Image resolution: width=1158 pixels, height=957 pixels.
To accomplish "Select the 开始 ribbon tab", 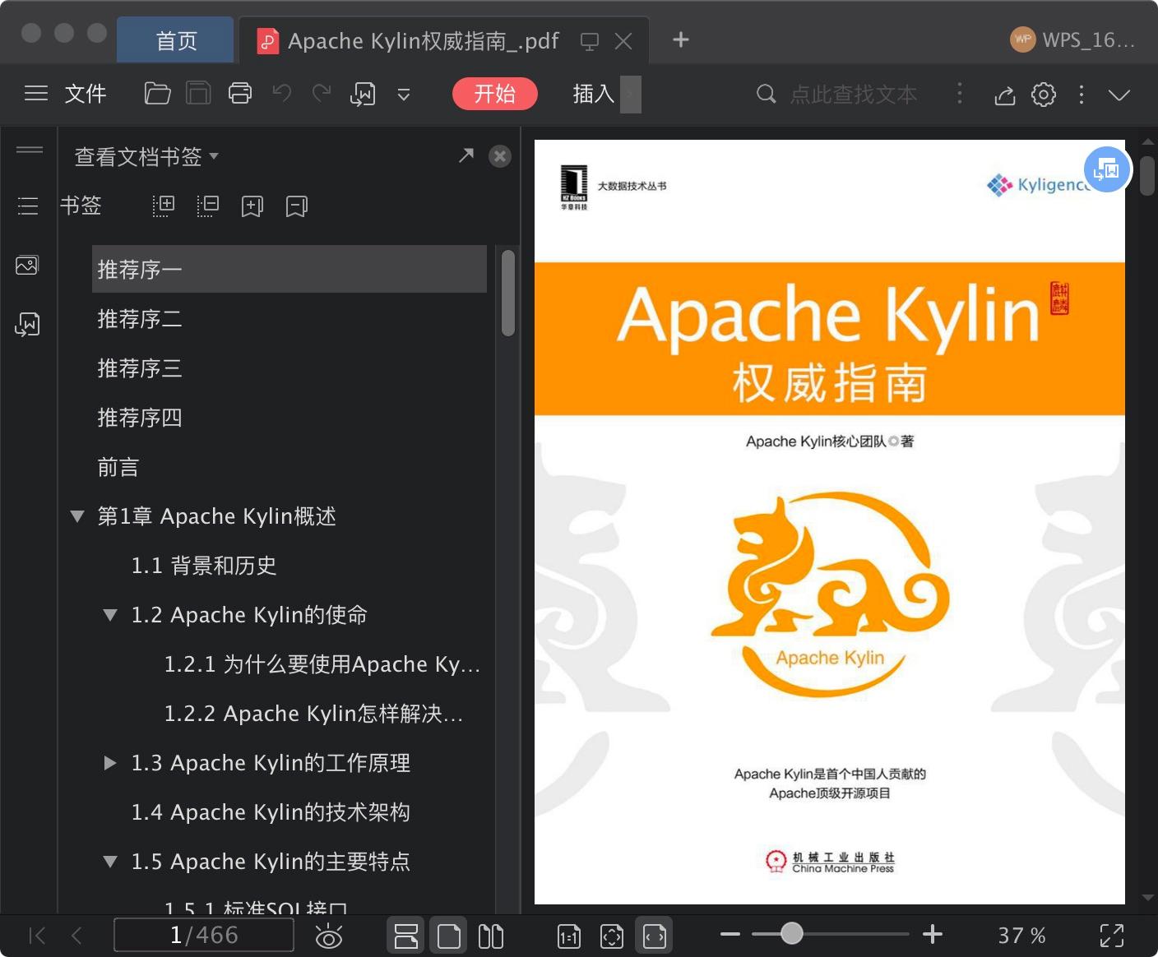I will click(x=495, y=94).
